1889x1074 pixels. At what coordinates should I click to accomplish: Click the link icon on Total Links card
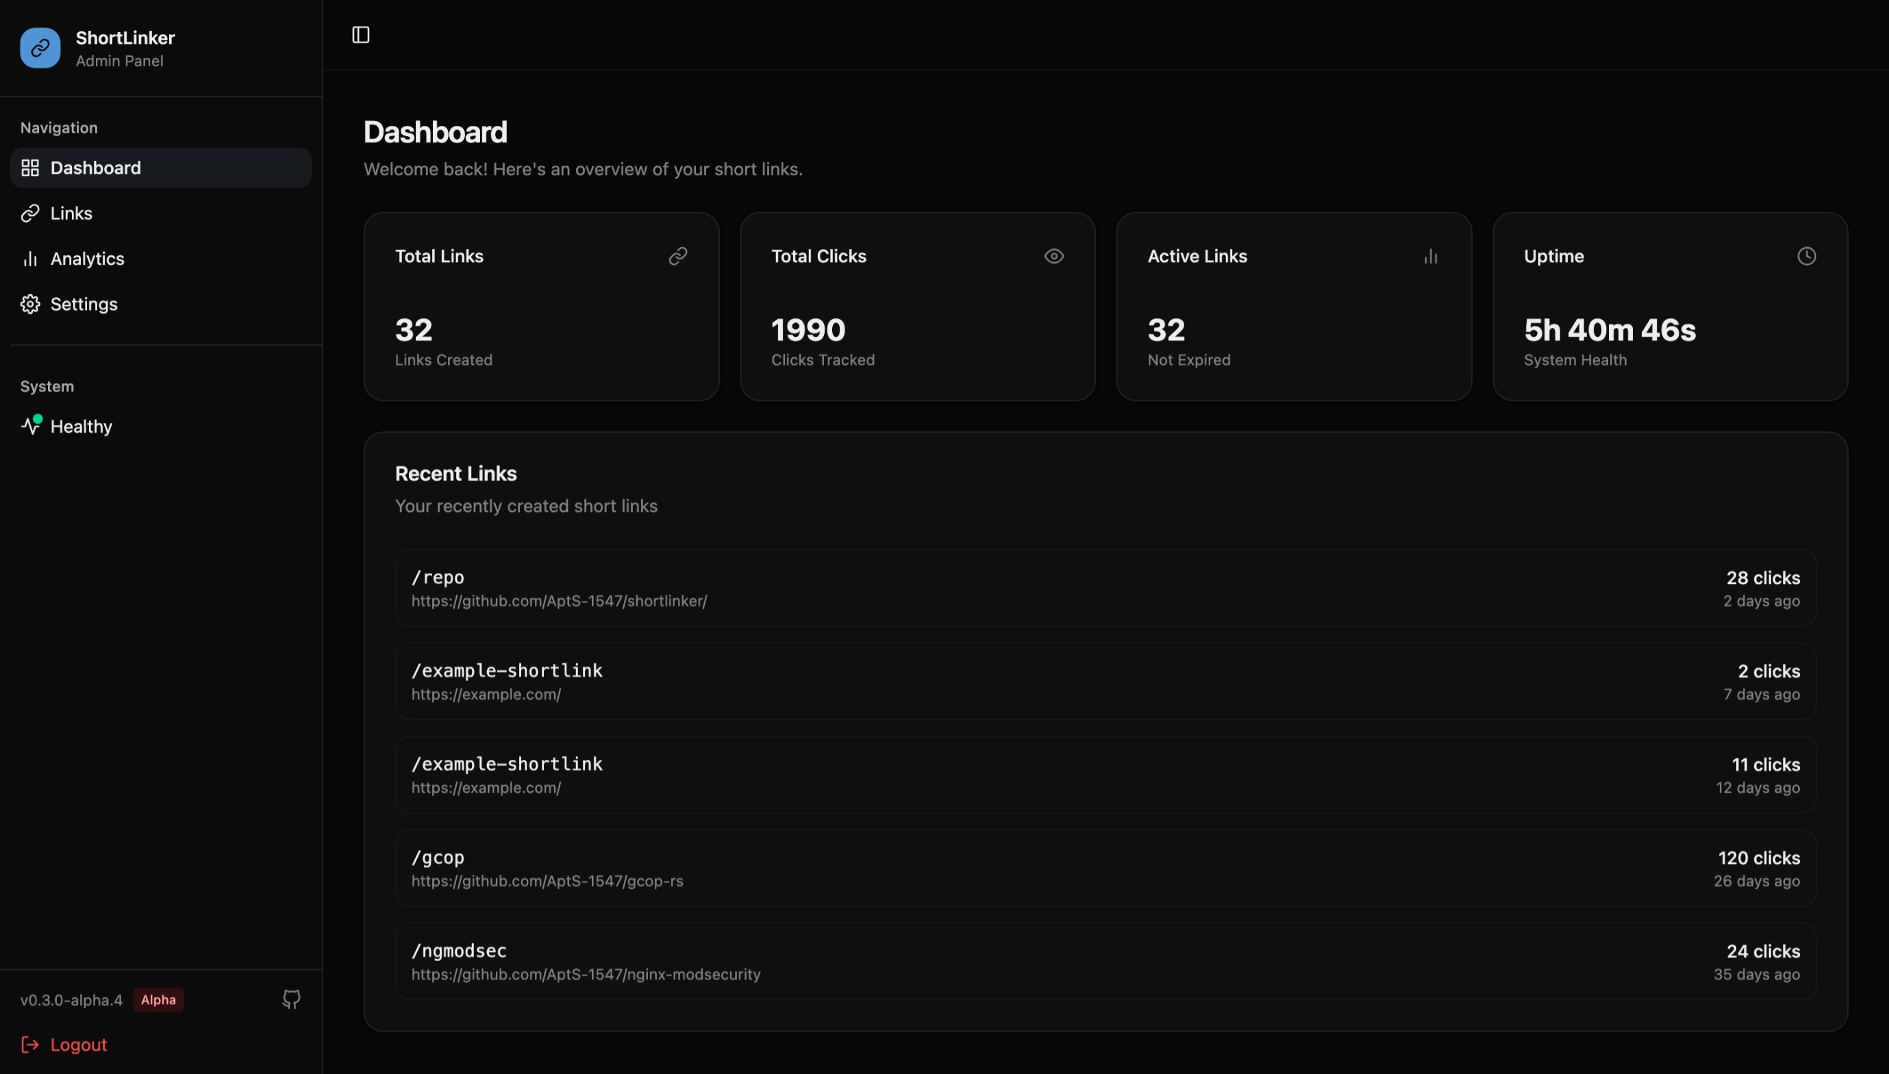click(678, 256)
